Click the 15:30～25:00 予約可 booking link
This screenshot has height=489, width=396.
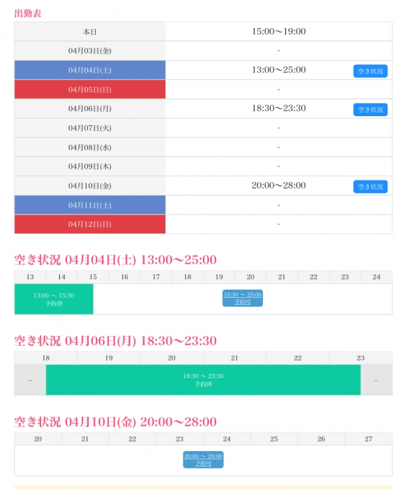click(242, 298)
